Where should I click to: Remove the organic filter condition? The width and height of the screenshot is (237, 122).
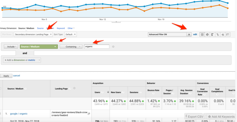click(x=113, y=47)
